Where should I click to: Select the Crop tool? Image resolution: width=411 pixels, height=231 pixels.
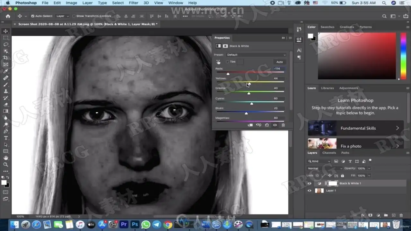point(6,58)
